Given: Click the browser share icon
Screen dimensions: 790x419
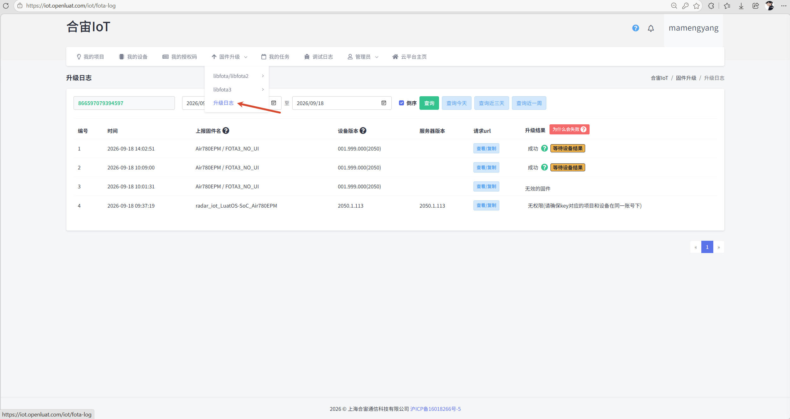Looking at the screenshot, I should [x=756, y=6].
